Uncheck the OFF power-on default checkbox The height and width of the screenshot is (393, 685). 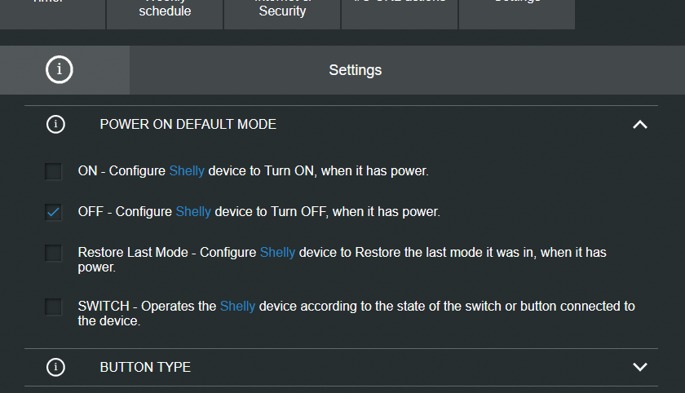tap(53, 212)
